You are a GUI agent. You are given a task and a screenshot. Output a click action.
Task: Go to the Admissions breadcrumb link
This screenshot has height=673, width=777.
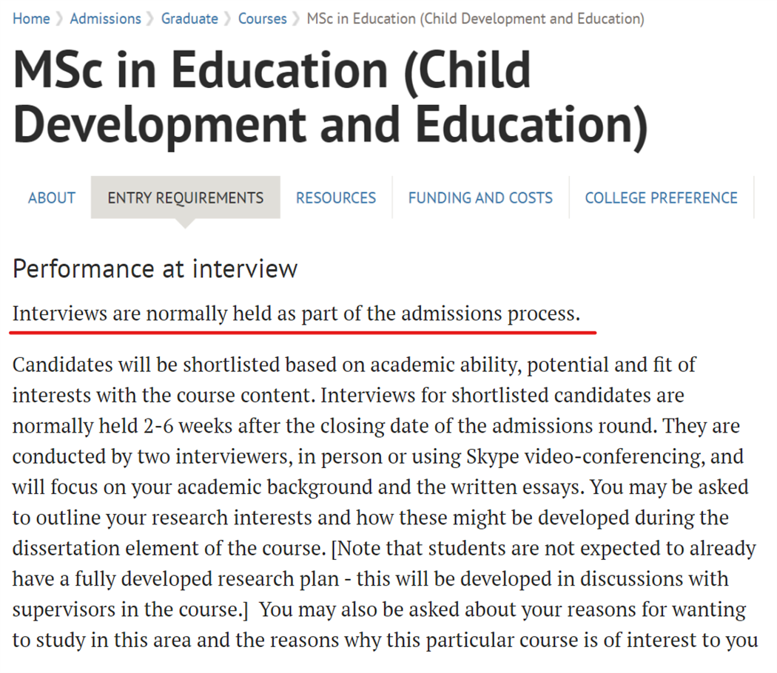pyautogui.click(x=105, y=18)
